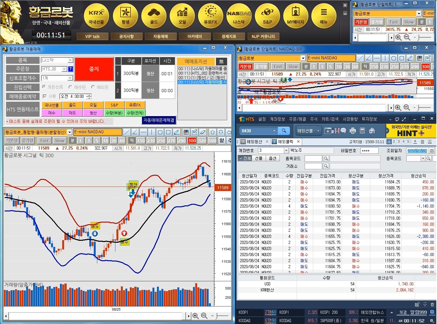Zoom out on the main chart
The height and width of the screenshot is (324, 437).
204,316
